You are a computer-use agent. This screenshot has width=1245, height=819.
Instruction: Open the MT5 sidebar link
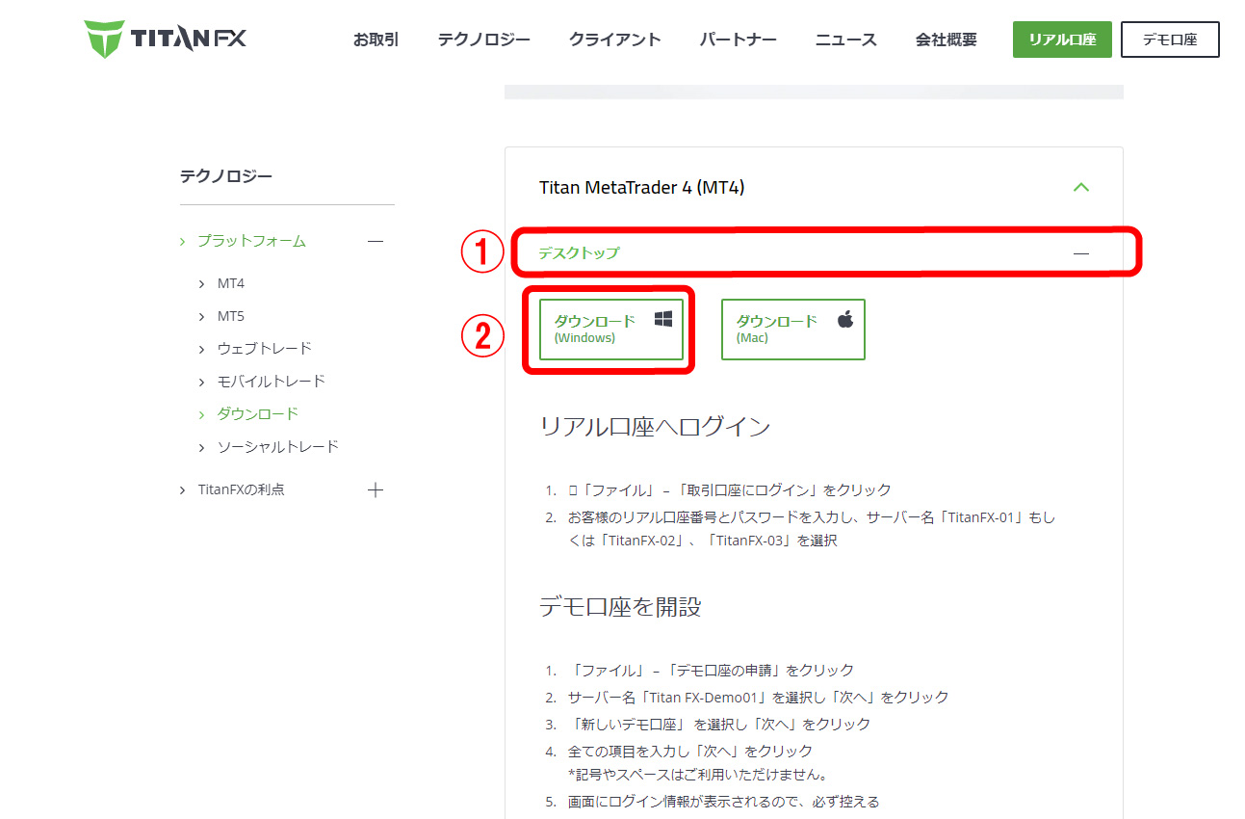pyautogui.click(x=231, y=316)
